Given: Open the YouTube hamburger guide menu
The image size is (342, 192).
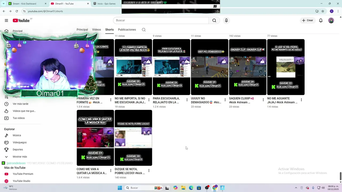Looking at the screenshot, I should [6, 21].
